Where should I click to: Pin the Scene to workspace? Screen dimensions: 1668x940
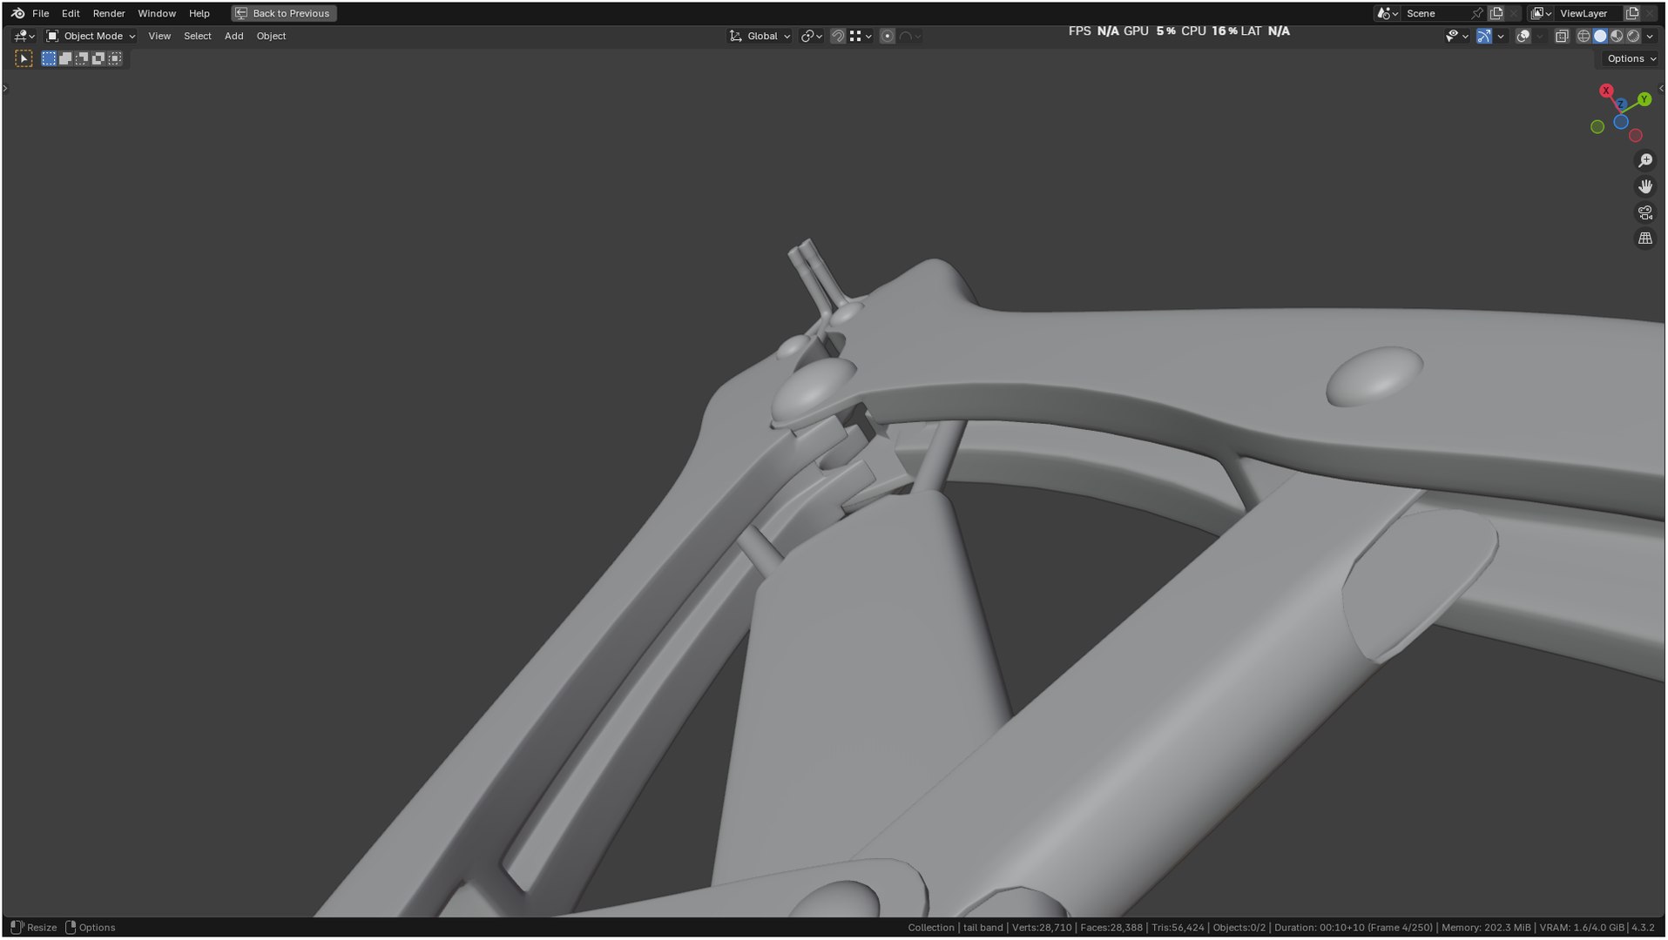coord(1476,13)
